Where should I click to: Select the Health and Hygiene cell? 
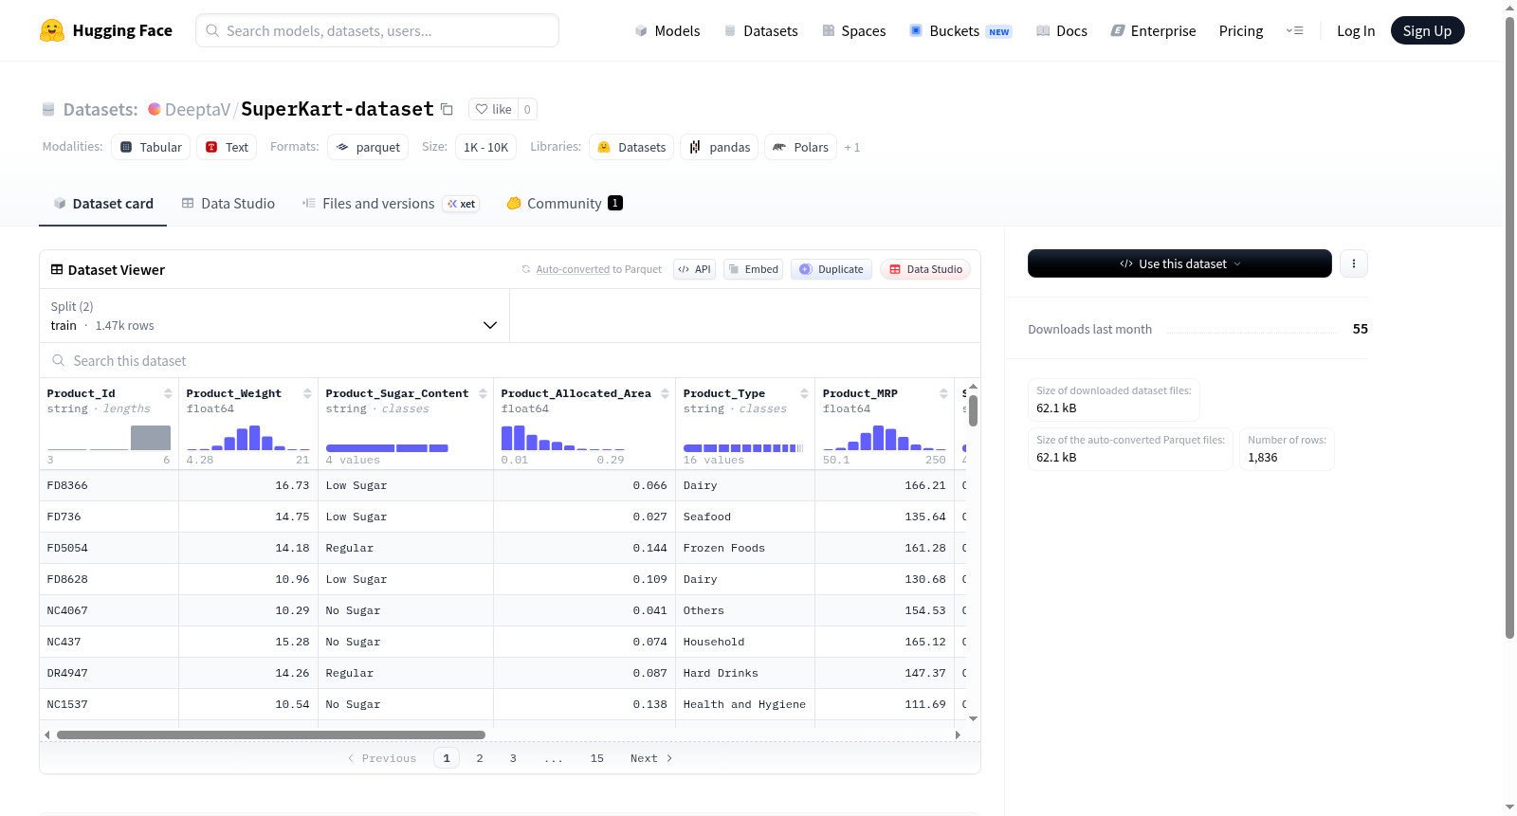(745, 704)
